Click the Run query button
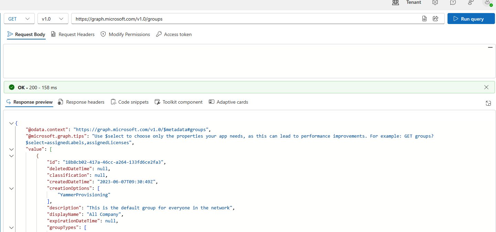Viewport: 496px width, 232px height. [471, 19]
